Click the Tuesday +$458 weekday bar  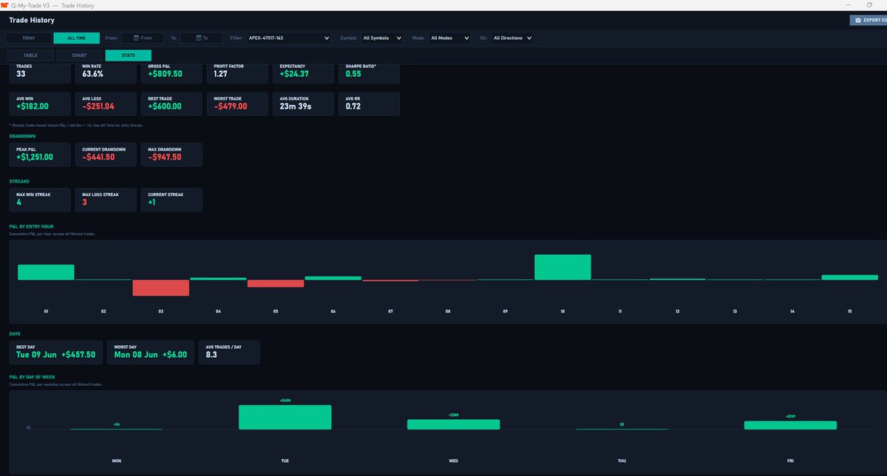285,417
